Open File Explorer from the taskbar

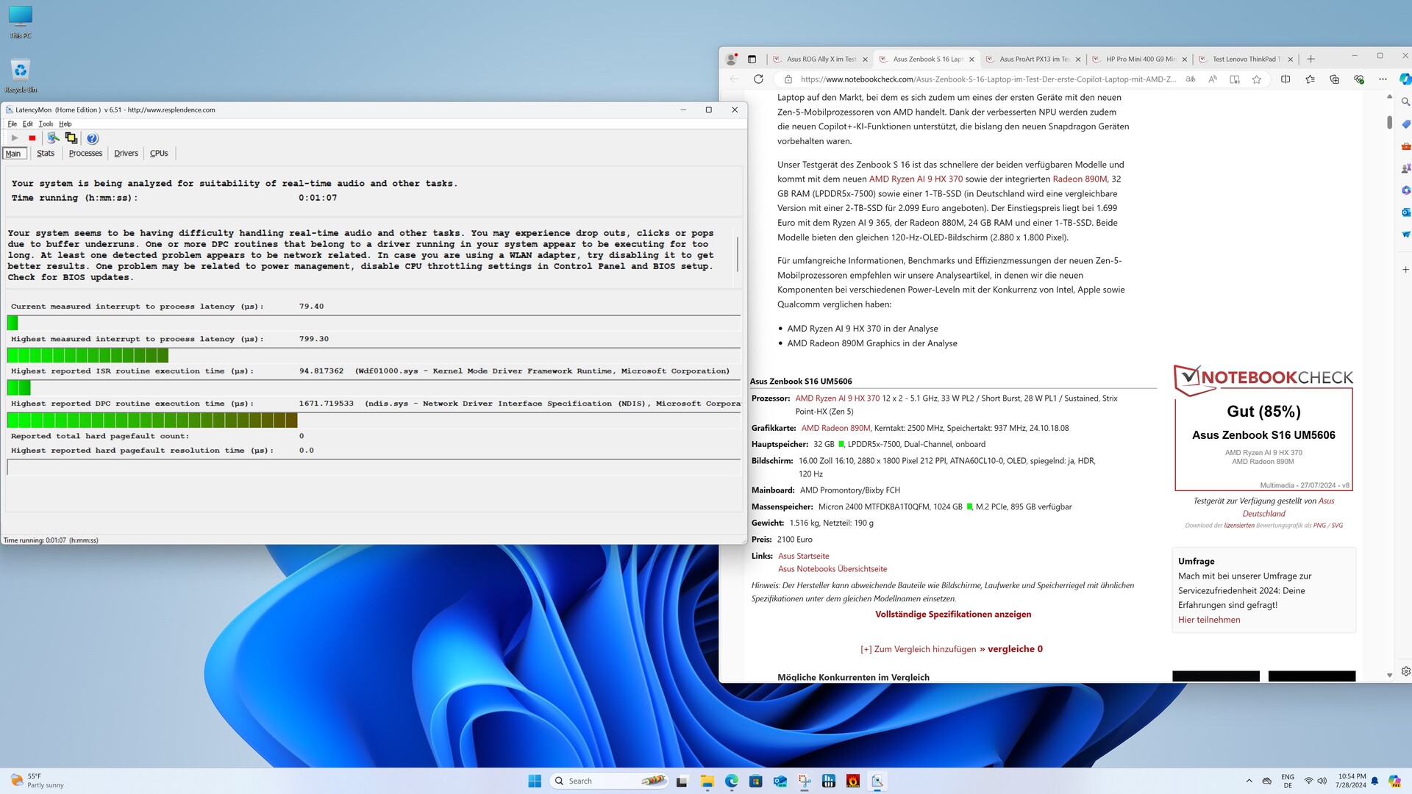pos(707,781)
